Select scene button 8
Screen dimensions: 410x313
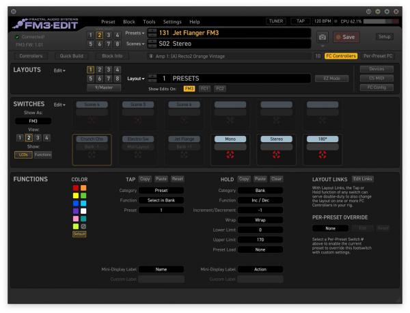tap(118, 44)
